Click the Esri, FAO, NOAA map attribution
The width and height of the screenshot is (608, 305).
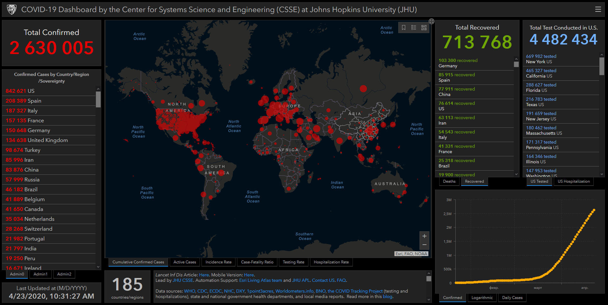click(x=411, y=254)
